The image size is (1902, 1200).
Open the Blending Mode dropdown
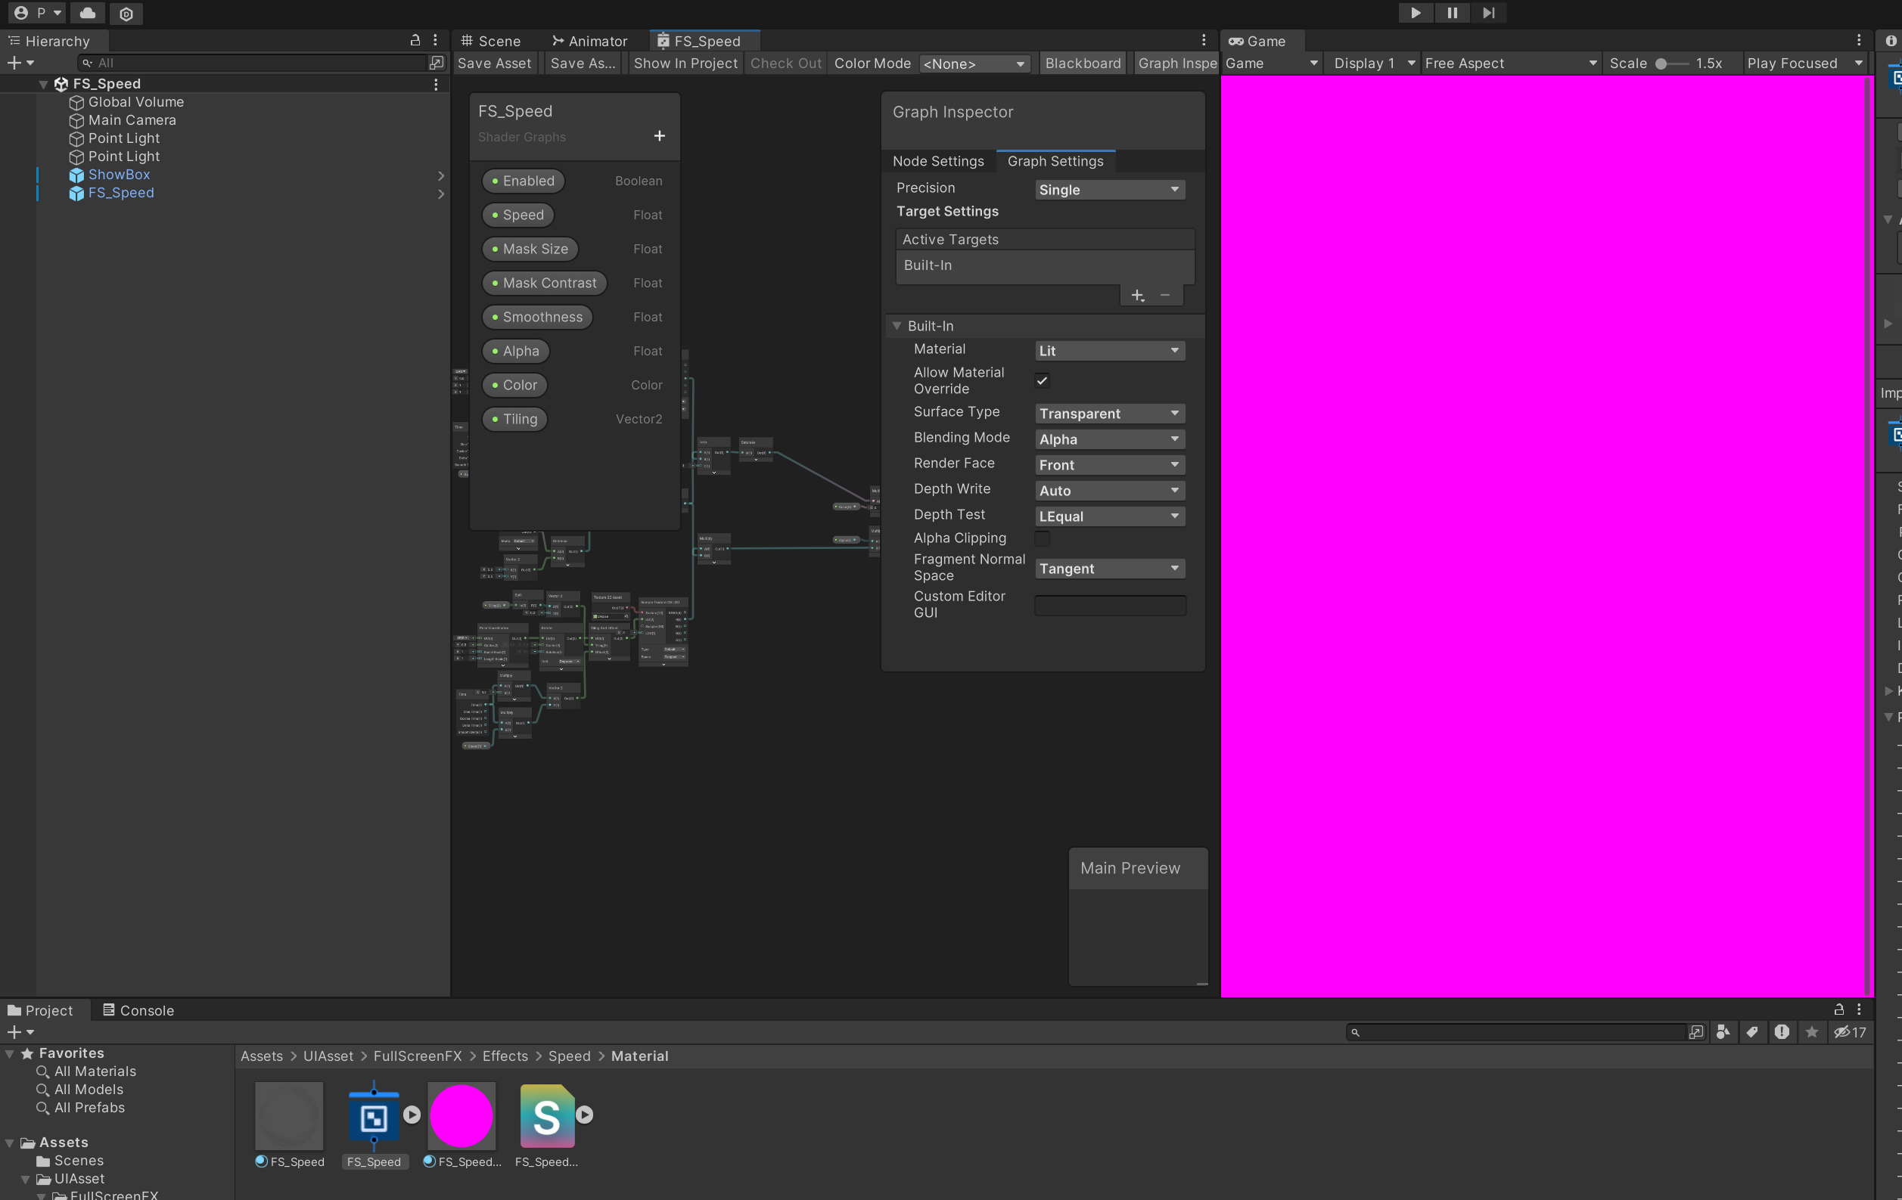point(1109,439)
